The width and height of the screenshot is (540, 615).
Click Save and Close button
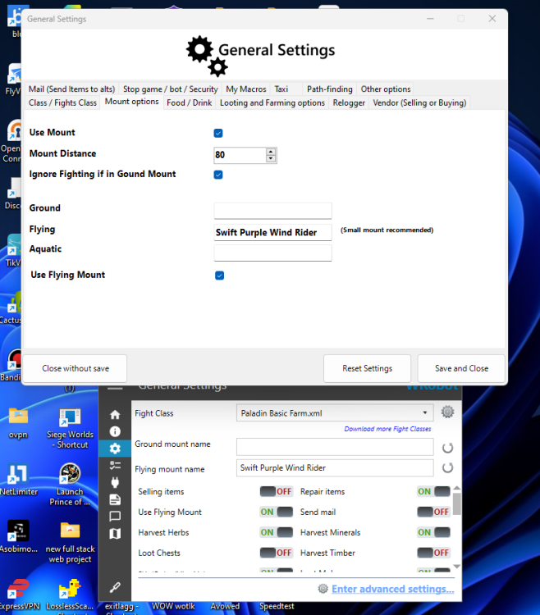461,368
